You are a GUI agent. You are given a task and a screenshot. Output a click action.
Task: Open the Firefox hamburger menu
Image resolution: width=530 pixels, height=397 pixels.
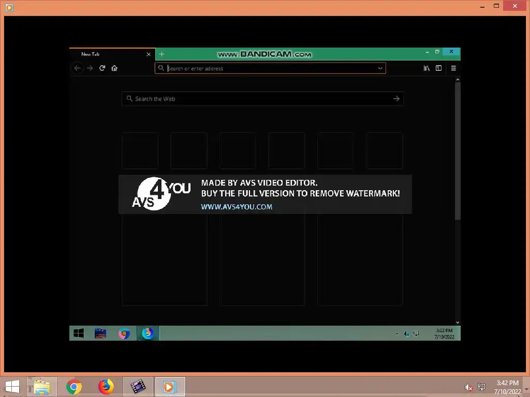pyautogui.click(x=453, y=68)
